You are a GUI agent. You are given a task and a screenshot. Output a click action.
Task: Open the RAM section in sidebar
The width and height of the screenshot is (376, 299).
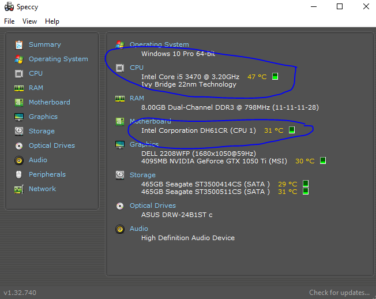click(x=36, y=88)
